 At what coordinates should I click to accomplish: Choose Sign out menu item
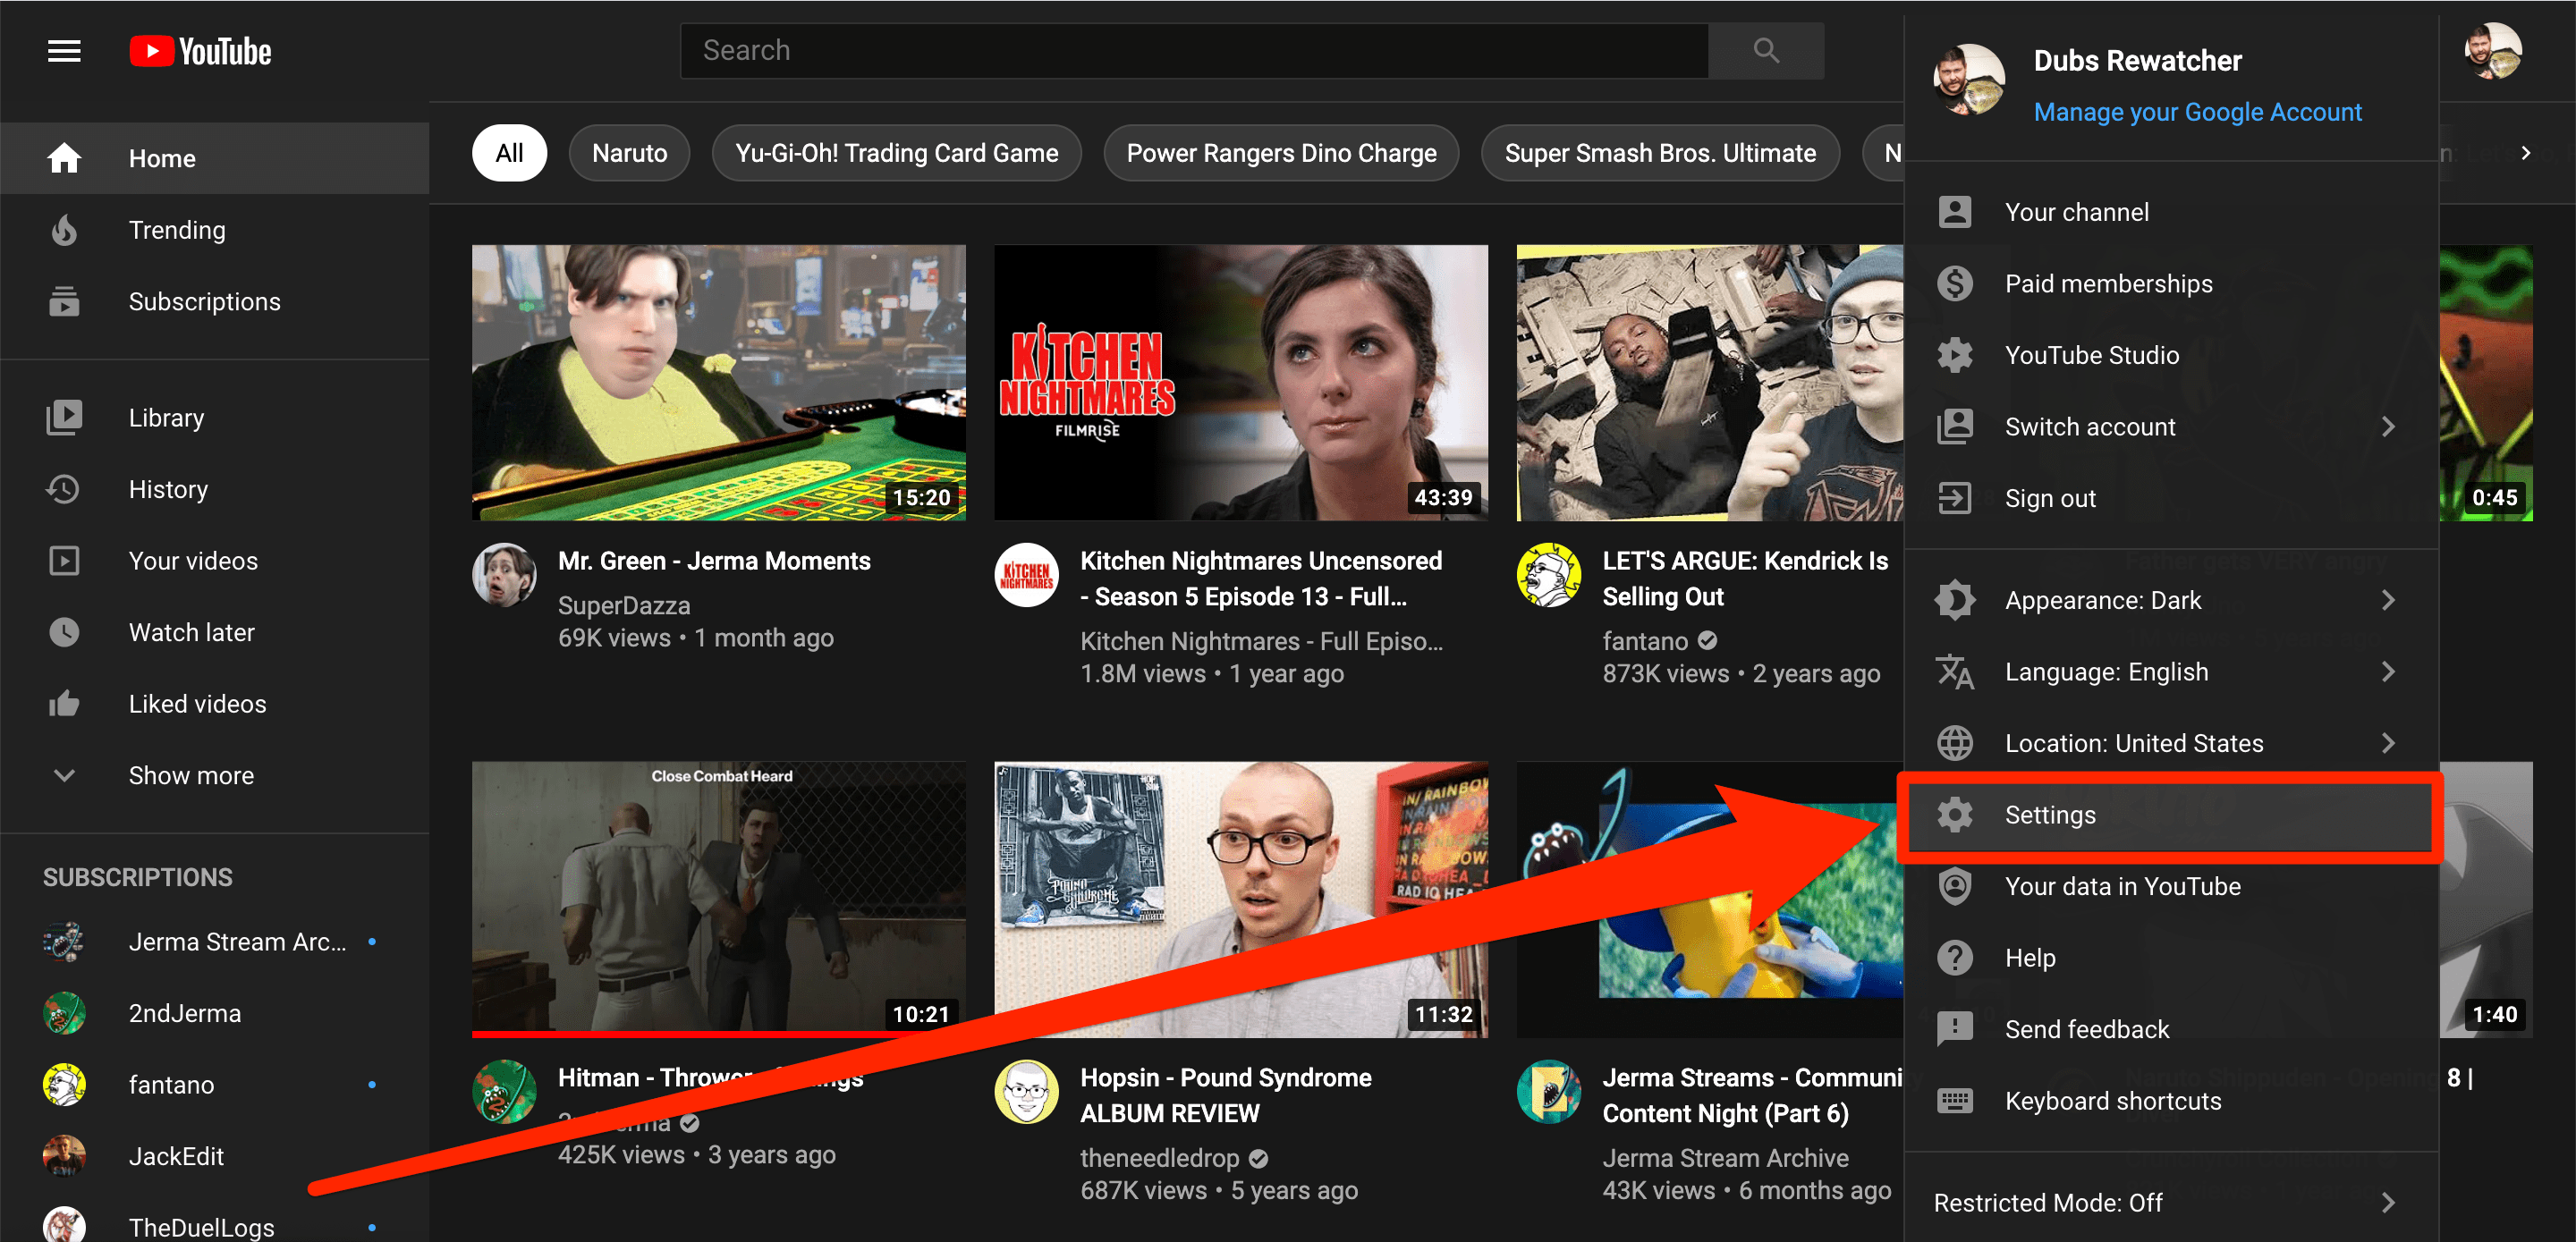2049,498
